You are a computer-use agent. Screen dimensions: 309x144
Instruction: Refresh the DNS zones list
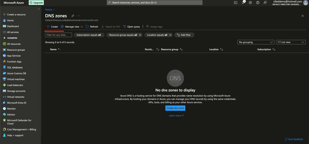click(92, 26)
